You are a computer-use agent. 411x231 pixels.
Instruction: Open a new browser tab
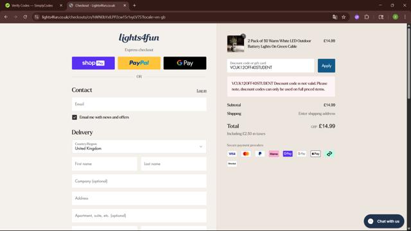pyautogui.click(x=134, y=5)
